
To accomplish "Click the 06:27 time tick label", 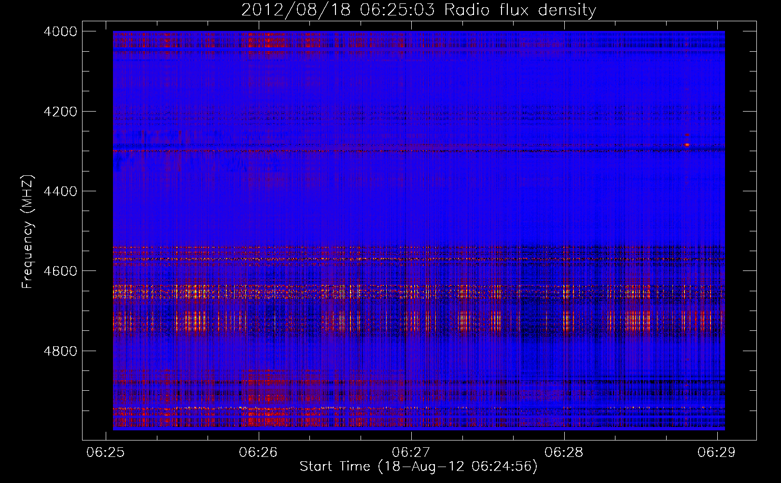I will click(x=411, y=452).
